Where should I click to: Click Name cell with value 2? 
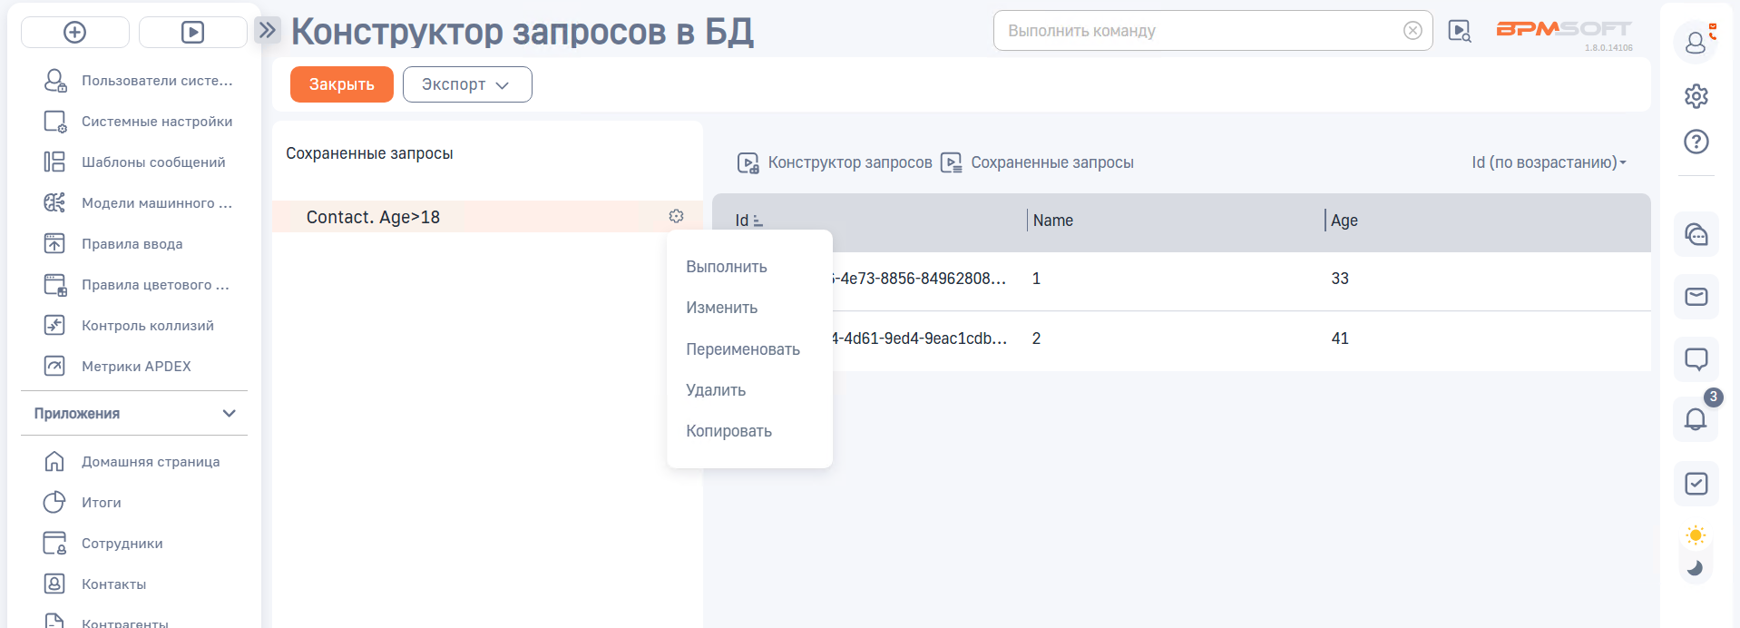click(x=1036, y=339)
